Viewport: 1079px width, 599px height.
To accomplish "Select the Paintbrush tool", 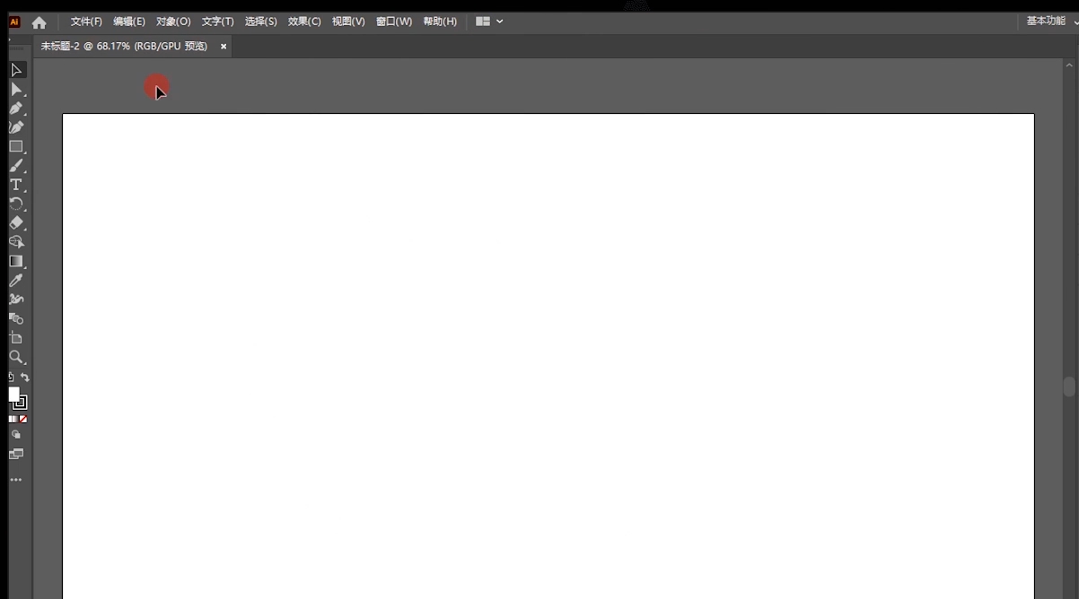I will click(x=15, y=165).
